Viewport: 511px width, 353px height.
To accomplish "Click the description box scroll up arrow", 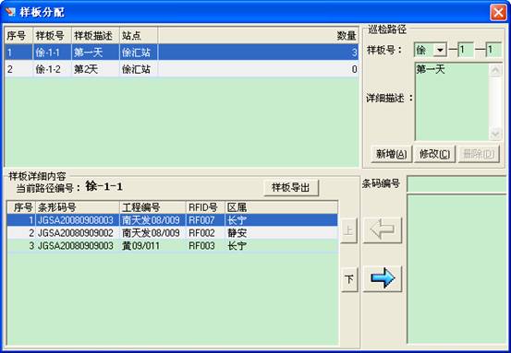I will 495,70.
